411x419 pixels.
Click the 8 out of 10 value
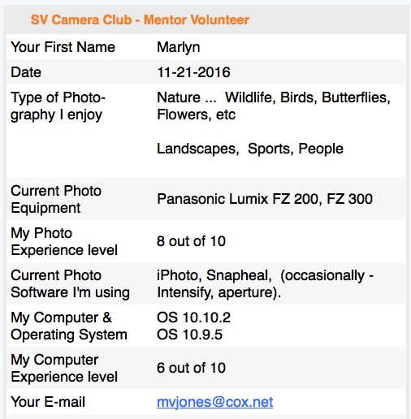[x=191, y=241]
